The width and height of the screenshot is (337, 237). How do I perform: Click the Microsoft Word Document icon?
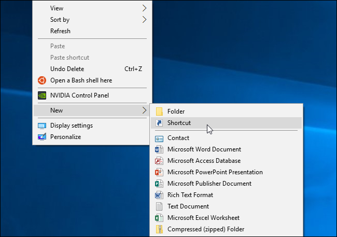[x=159, y=149]
